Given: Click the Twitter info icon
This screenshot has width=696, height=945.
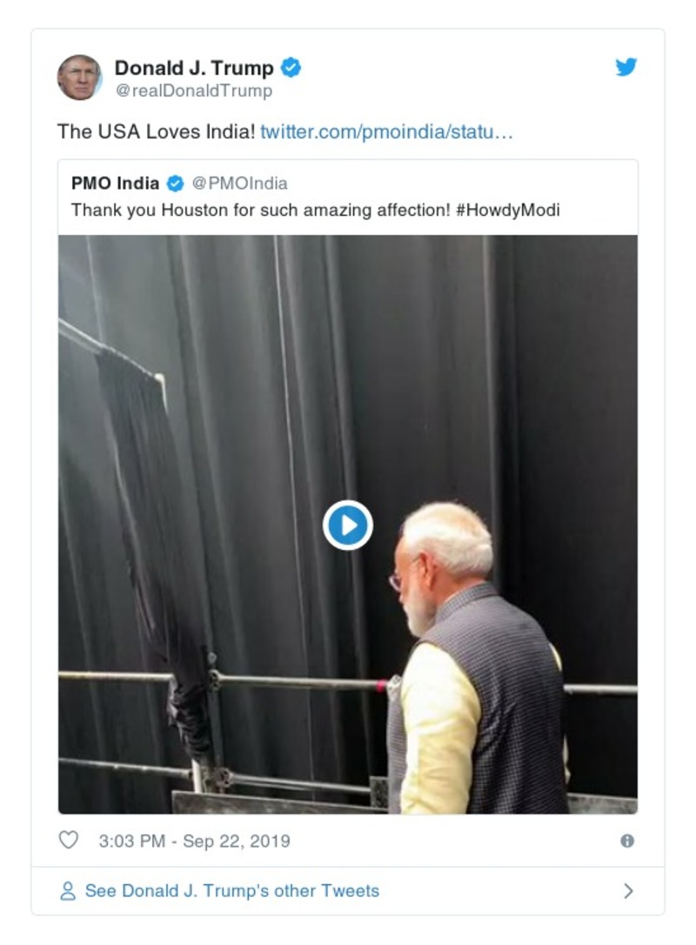Looking at the screenshot, I should pos(627,841).
